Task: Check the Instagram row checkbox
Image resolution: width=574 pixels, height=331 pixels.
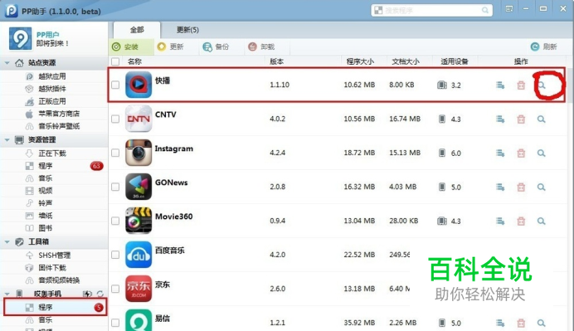Action: tap(115, 153)
